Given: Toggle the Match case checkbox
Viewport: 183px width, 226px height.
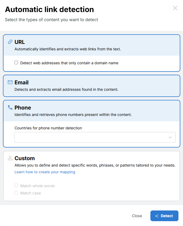Looking at the screenshot, I should (x=16, y=193).
